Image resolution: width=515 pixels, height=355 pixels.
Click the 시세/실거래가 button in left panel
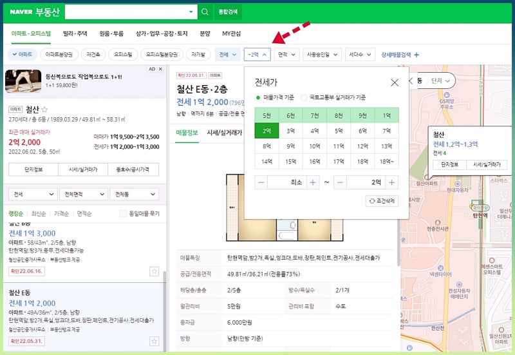pos(83,169)
